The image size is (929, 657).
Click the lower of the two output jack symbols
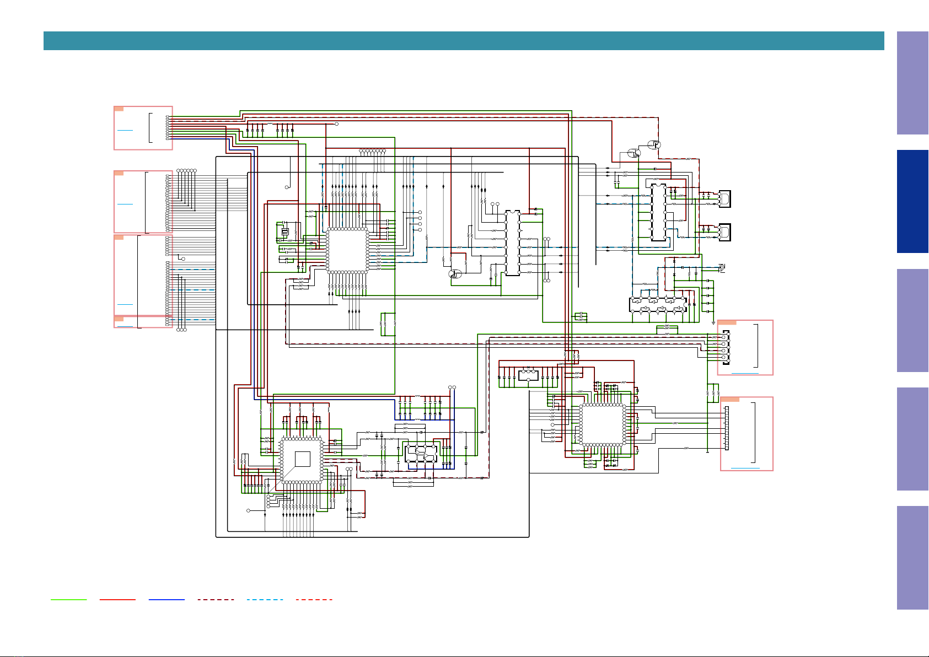[725, 232]
